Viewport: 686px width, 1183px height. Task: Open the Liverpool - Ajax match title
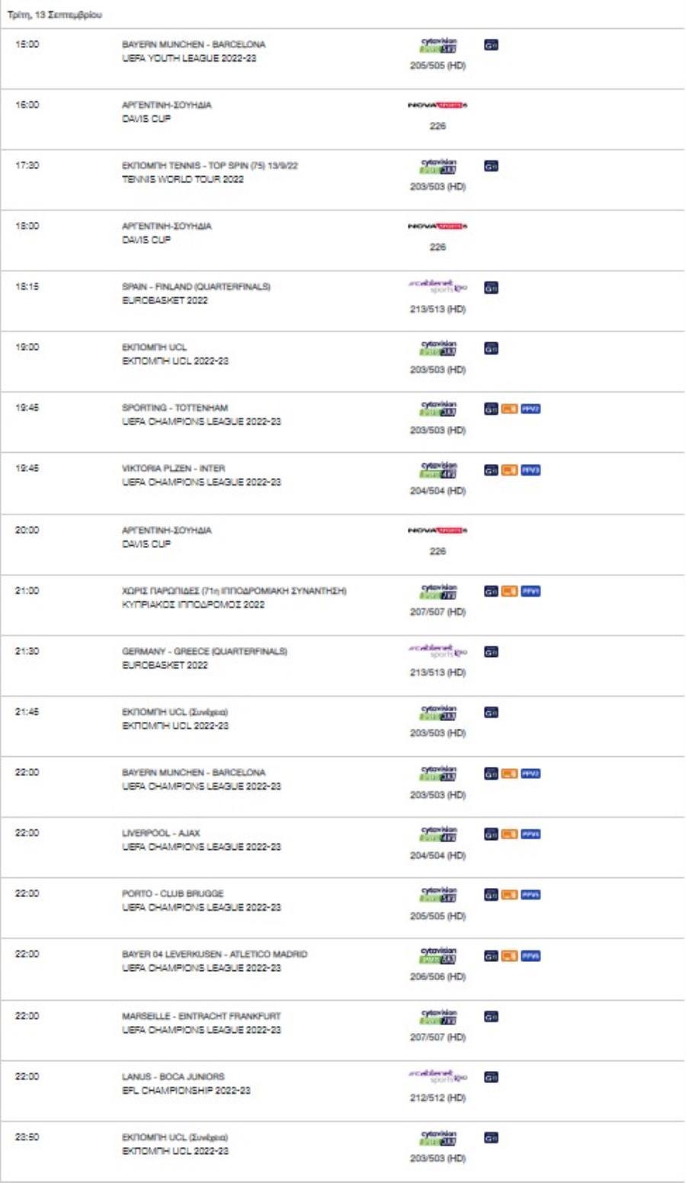coord(161,833)
